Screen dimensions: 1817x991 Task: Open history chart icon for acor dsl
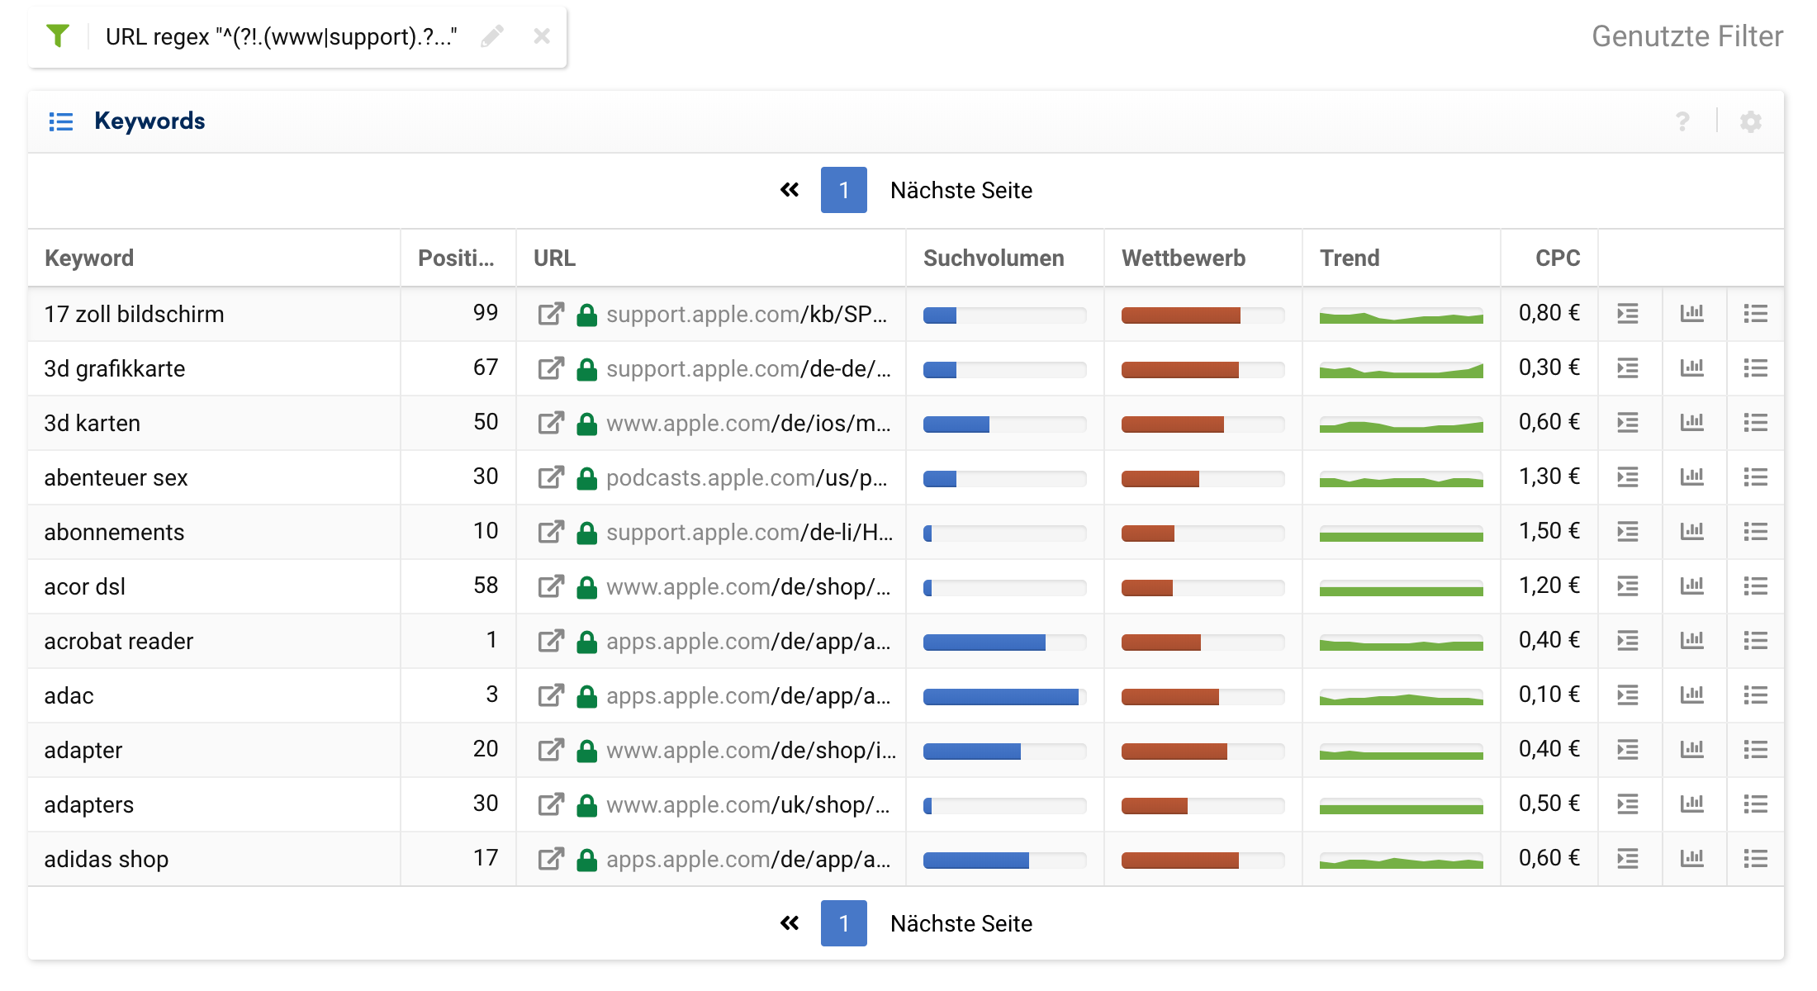pyautogui.click(x=1692, y=586)
